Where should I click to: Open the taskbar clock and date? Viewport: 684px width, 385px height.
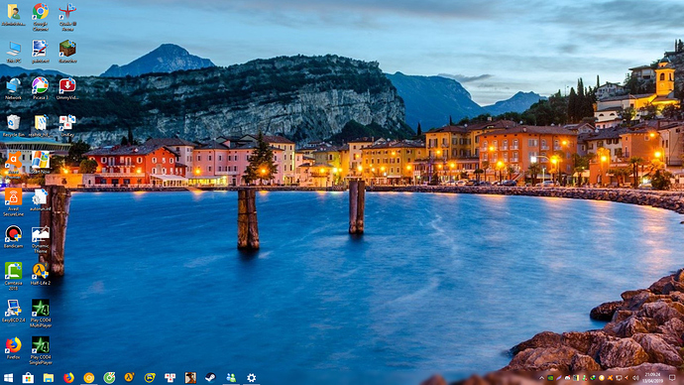653,378
